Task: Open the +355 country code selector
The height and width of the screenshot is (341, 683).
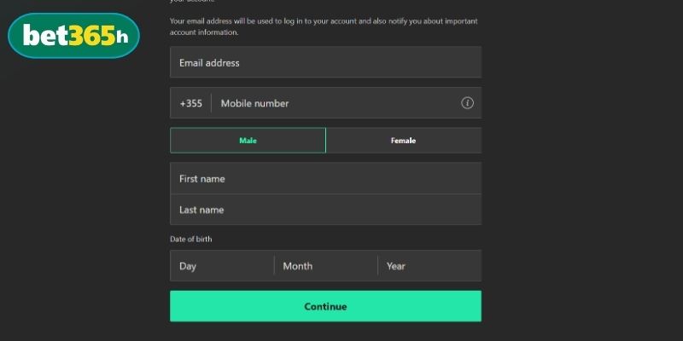Action: click(x=190, y=103)
